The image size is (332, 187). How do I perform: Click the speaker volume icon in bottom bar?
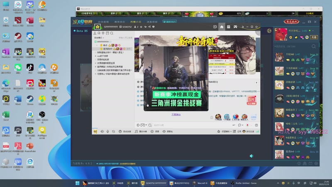pyautogui.click(x=102, y=131)
